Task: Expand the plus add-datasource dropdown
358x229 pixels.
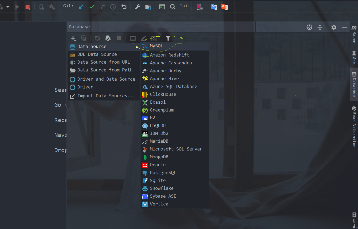Action: coord(73,38)
